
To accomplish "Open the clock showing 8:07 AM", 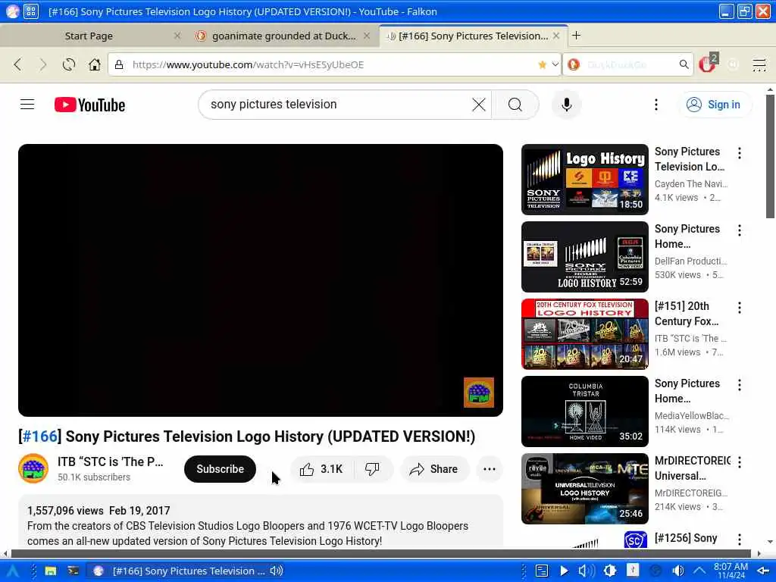I will (731, 571).
